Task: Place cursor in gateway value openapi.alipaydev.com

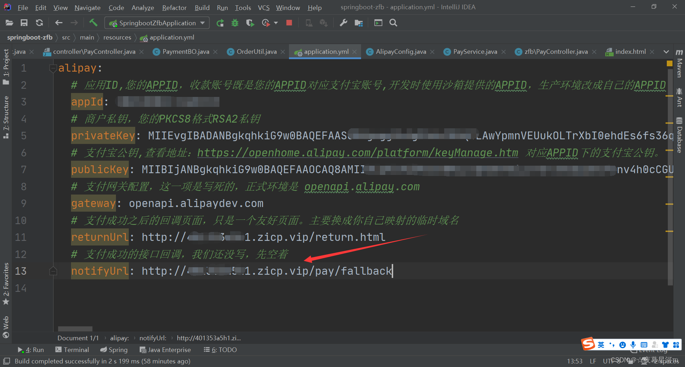Action: click(196, 203)
